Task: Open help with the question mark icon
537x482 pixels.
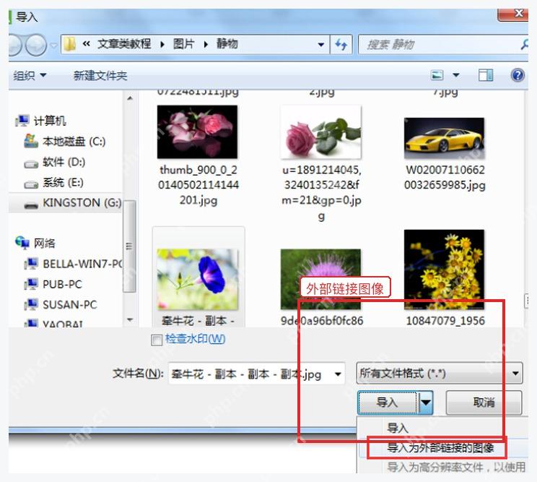Action: tap(518, 74)
